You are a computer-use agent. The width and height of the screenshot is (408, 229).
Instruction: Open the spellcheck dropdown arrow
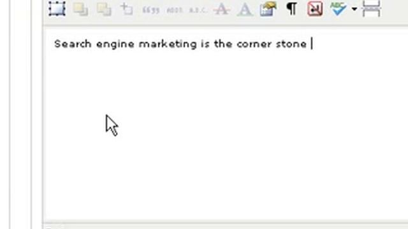pos(354,9)
